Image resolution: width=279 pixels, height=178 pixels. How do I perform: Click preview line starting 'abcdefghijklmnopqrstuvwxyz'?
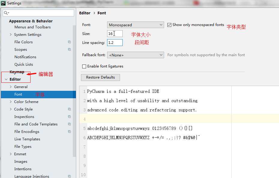tap(140, 128)
